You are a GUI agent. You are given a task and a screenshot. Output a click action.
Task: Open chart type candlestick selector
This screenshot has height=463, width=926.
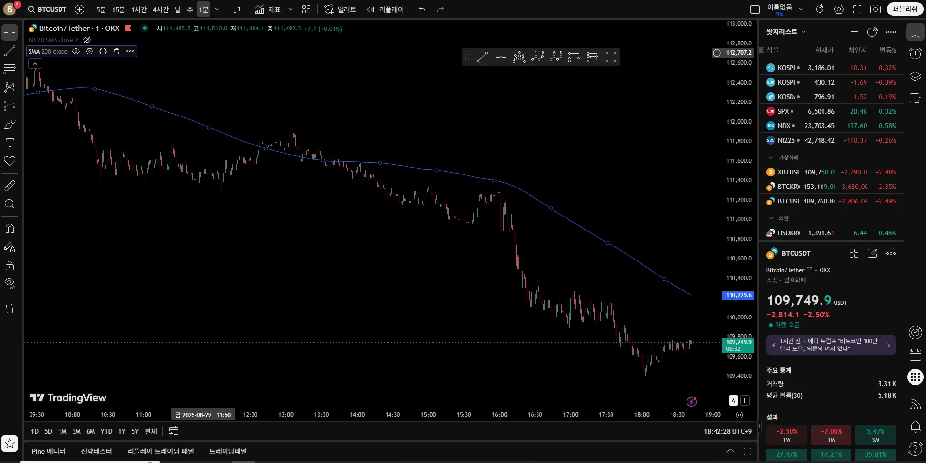(237, 9)
